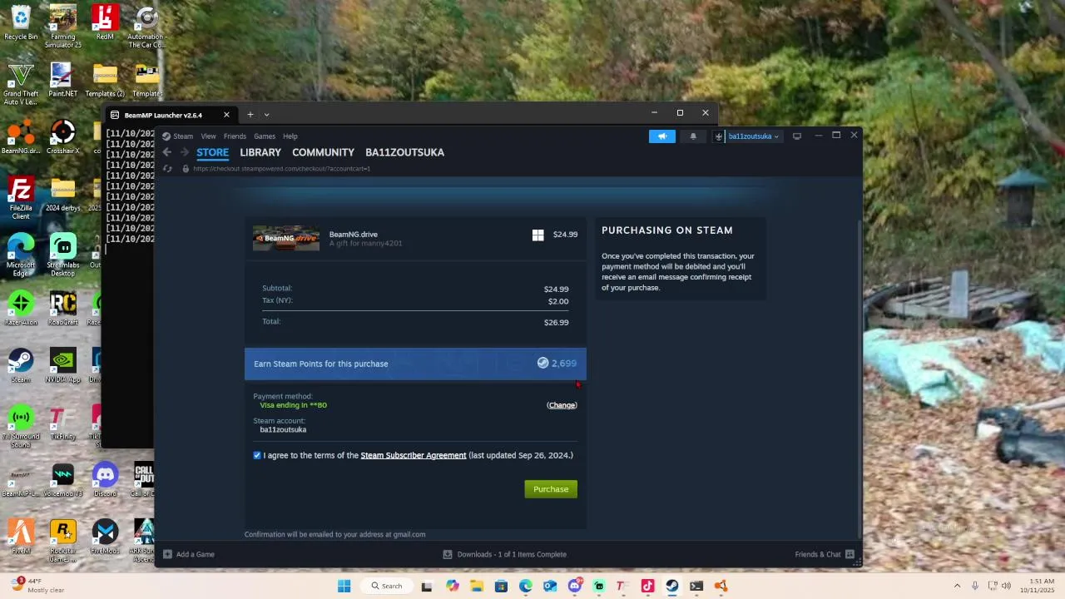
Task: Open the Games menu
Action: [265, 136]
